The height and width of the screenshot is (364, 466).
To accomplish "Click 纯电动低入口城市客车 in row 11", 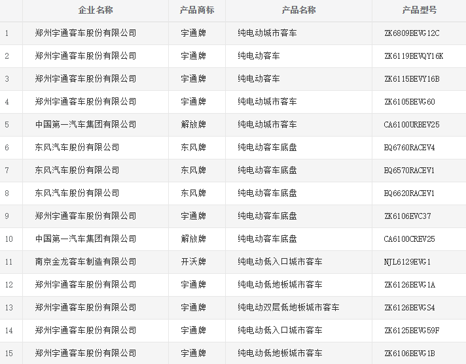I will (x=280, y=261).
